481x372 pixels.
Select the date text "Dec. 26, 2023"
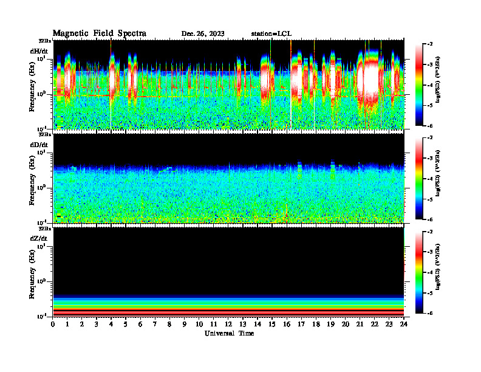[x=203, y=34]
